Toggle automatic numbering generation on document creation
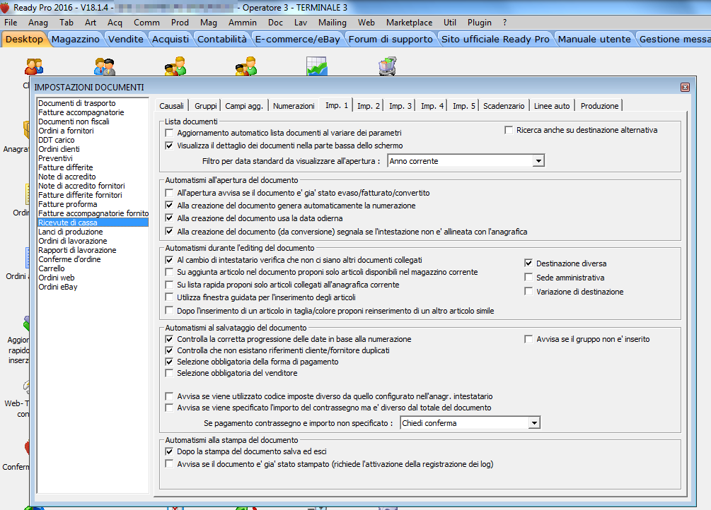711x510 pixels. 169,206
